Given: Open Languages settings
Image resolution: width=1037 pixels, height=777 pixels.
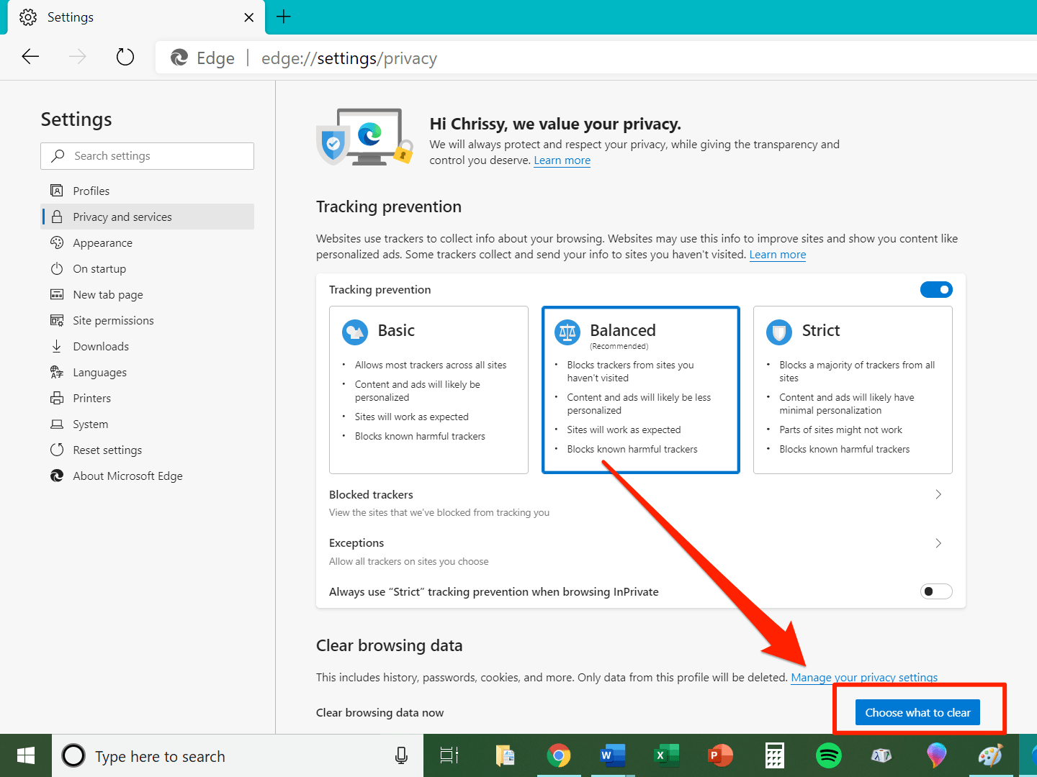Looking at the screenshot, I should click(x=148, y=372).
